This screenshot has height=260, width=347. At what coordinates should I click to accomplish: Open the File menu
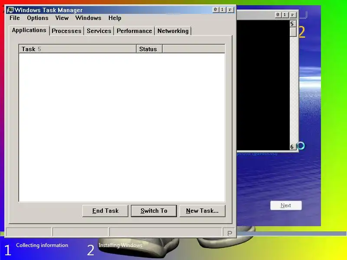pos(15,18)
